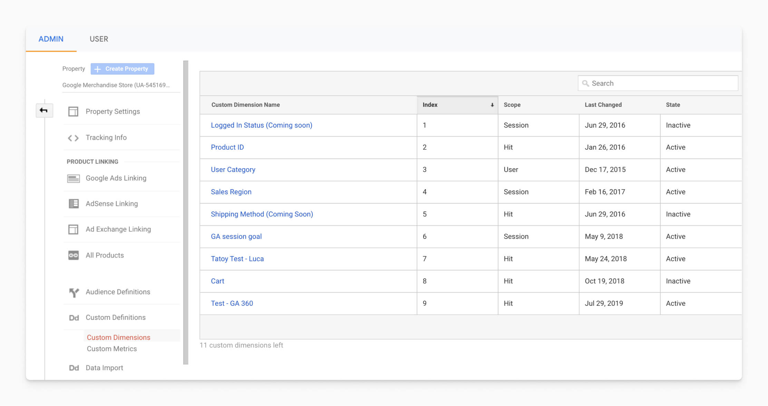Screen dimensions: 768x406
Task: Click the Data Import Dd icon
Action: [x=74, y=368]
